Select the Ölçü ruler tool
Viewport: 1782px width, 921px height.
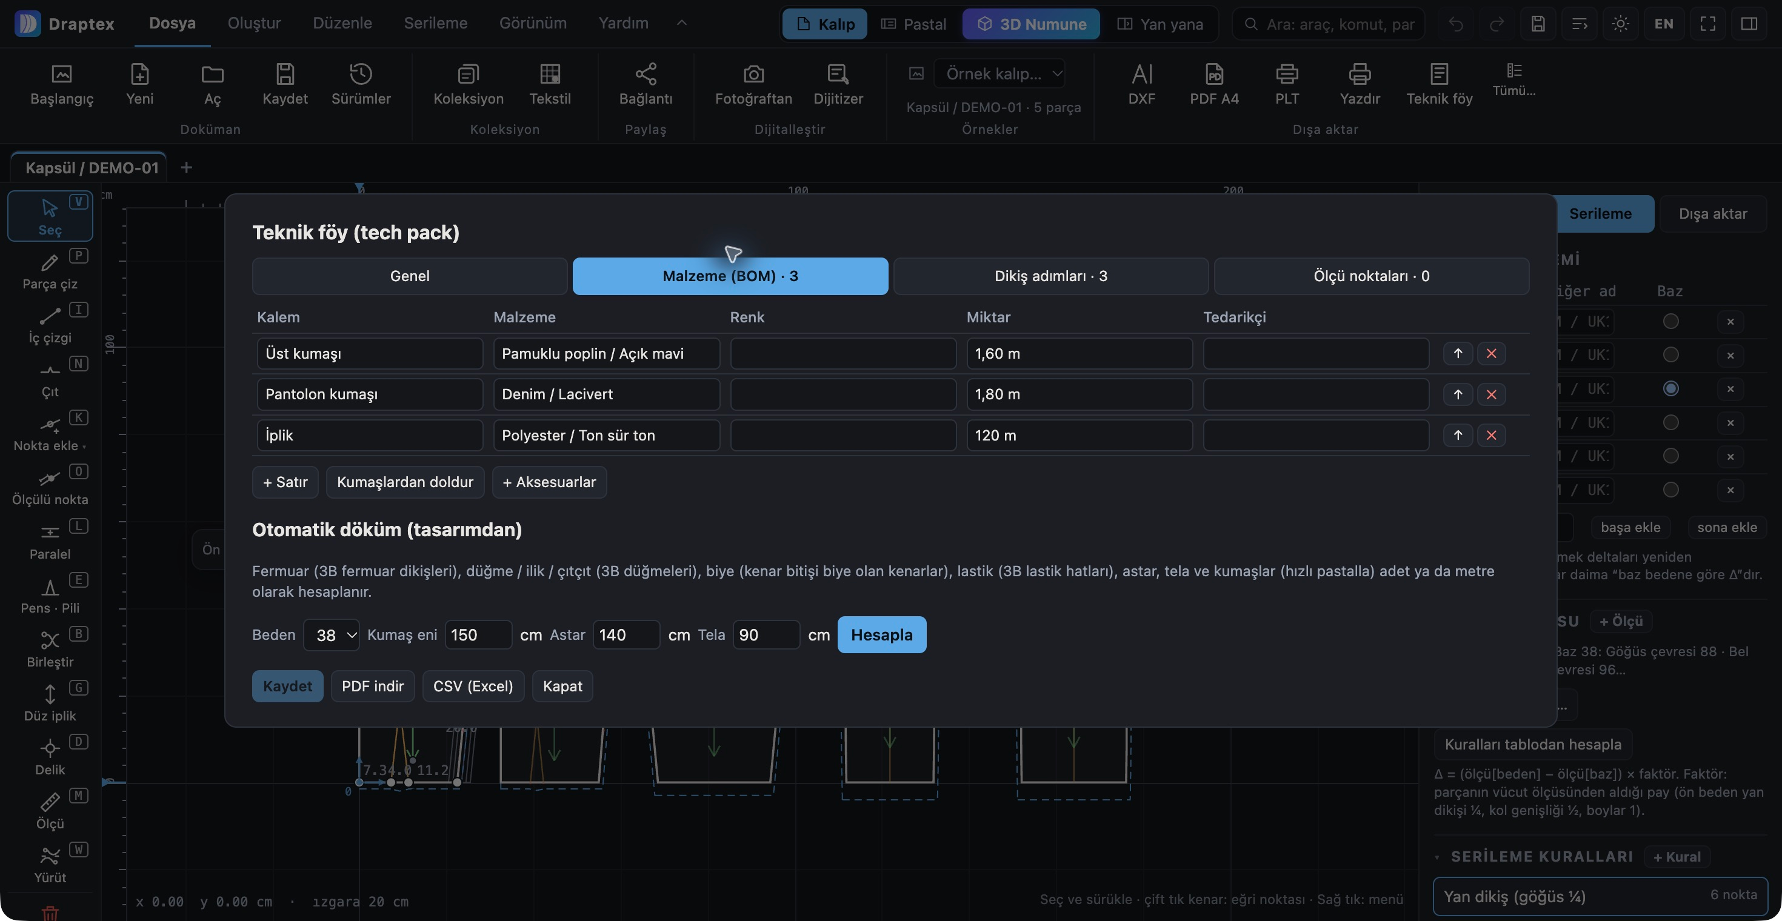click(50, 810)
